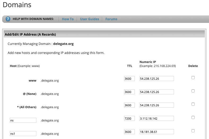
Task: Click the 18.181.38.61 IP address field
Action: (156, 132)
